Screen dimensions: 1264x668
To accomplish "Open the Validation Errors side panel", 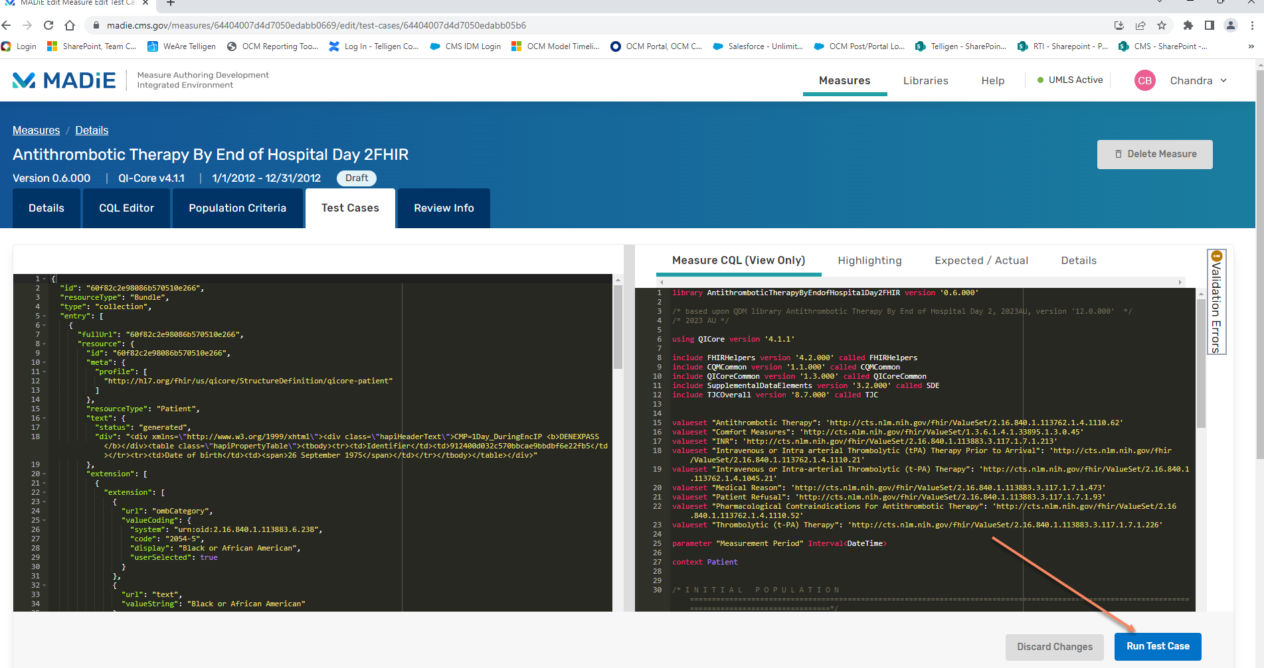I will (x=1216, y=302).
